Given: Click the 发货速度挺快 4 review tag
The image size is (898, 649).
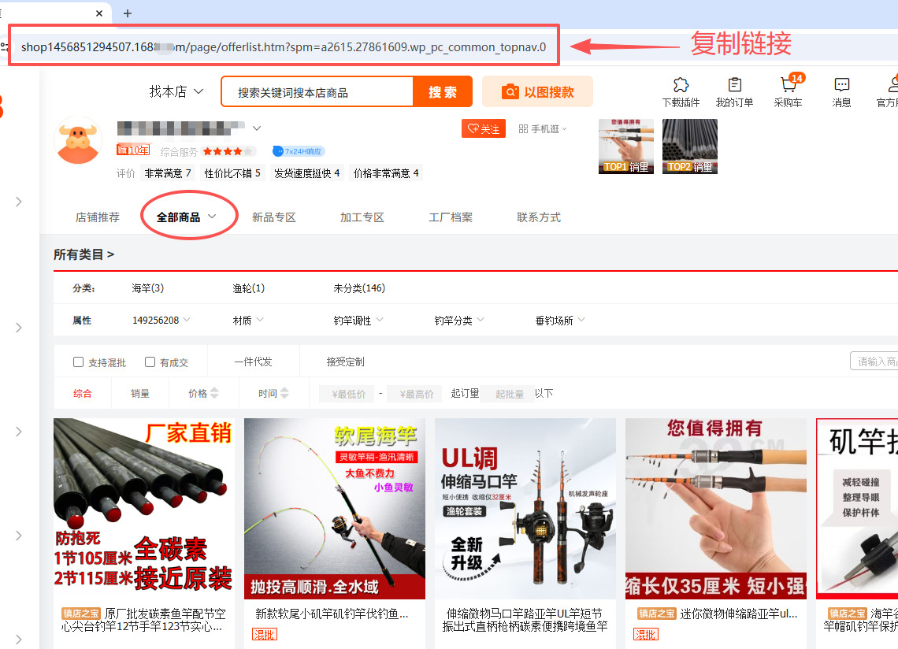Looking at the screenshot, I should (307, 173).
